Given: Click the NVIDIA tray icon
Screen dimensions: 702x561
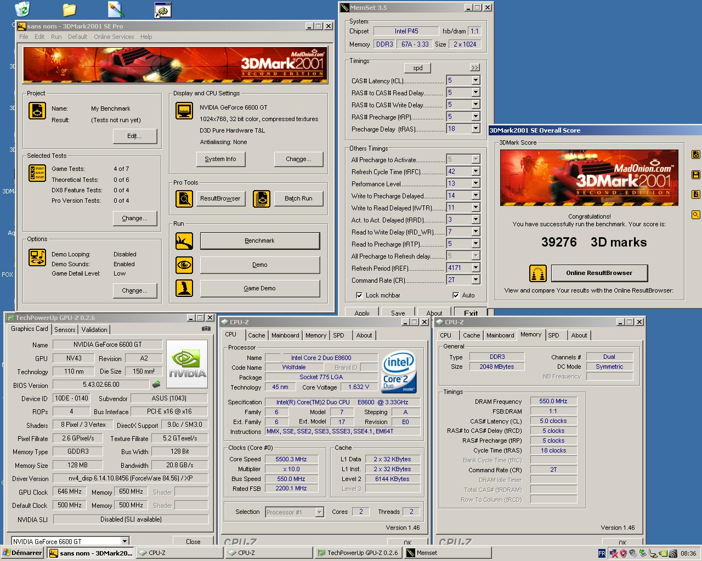Looking at the screenshot, I should (664, 553).
